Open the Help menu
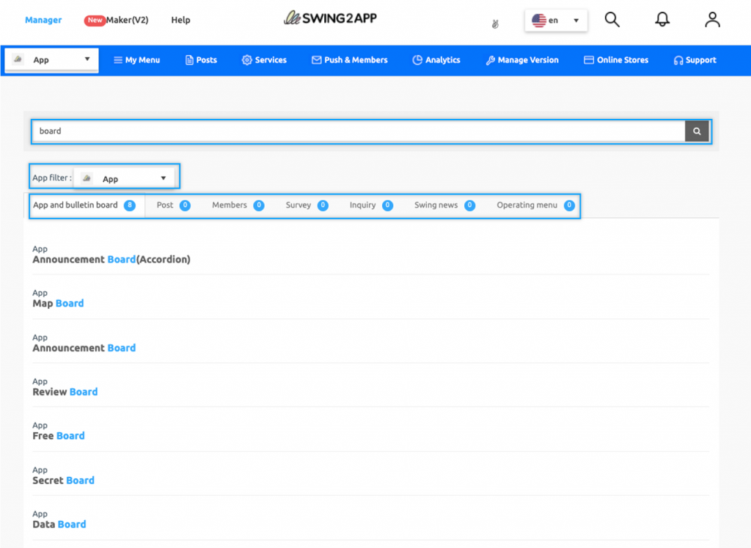The height and width of the screenshot is (548, 751). click(x=180, y=20)
